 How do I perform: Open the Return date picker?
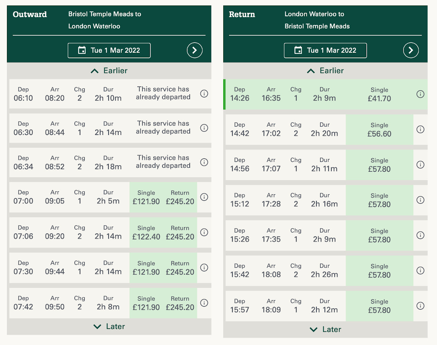pyautogui.click(x=325, y=51)
